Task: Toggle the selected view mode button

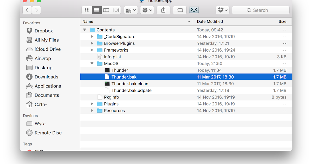Action: click(96, 10)
